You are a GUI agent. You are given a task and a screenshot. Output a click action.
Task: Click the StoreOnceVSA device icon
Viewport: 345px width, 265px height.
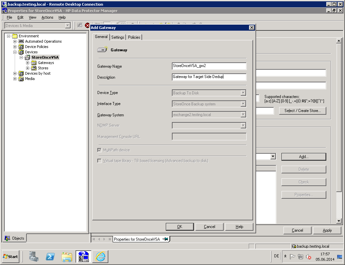pyautogui.click(x=27, y=57)
